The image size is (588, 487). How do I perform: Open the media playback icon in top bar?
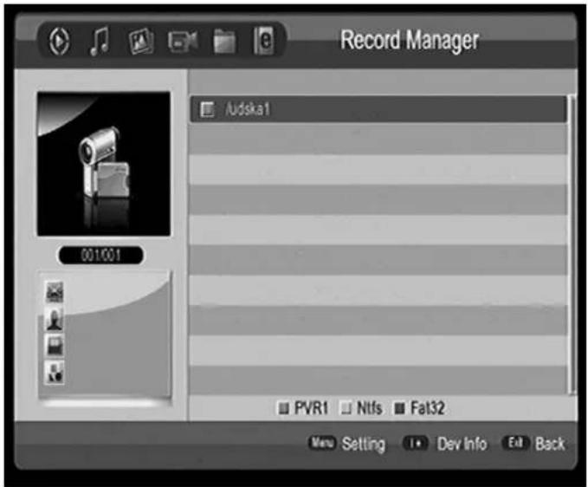click(59, 41)
